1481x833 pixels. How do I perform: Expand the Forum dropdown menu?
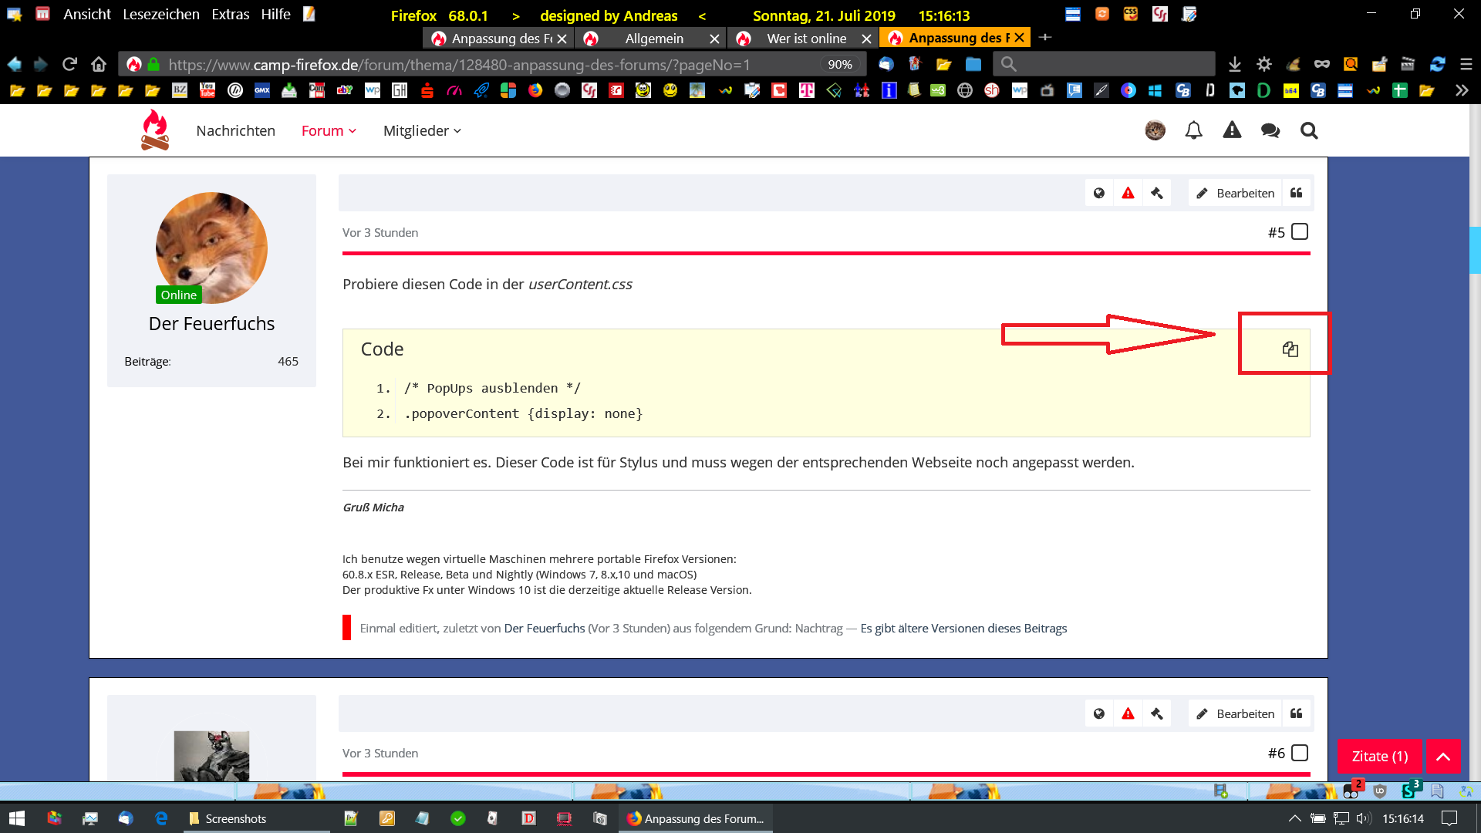(329, 131)
